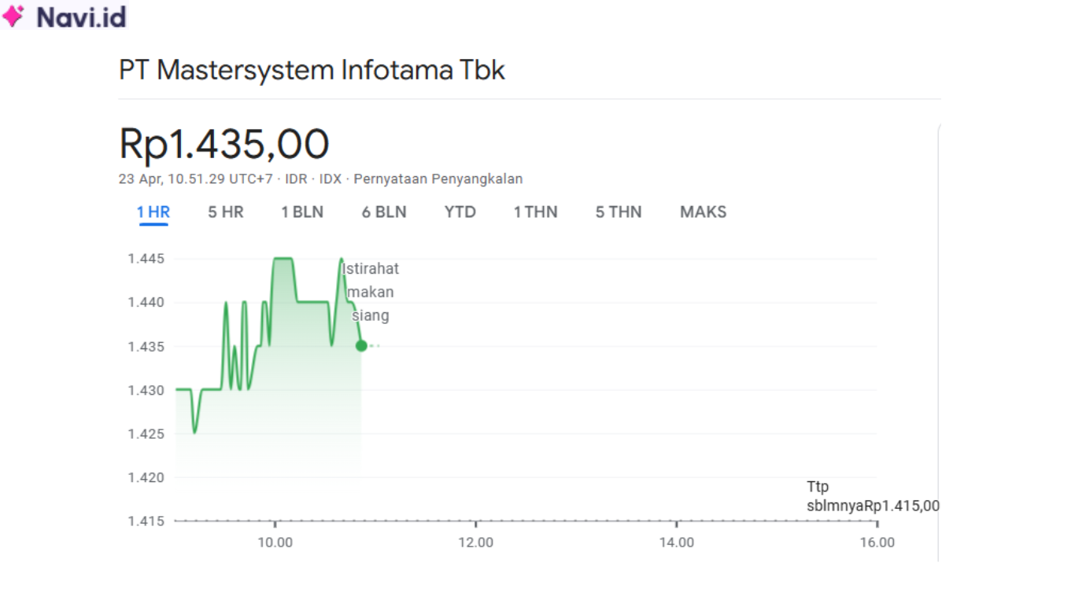1075x604 pixels.
Task: Show the 5 THN range tab
Action: coord(619,212)
